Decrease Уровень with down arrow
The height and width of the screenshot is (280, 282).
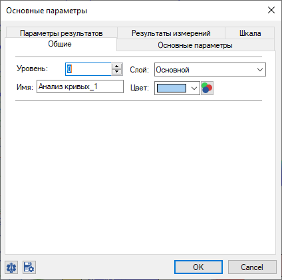(117, 72)
